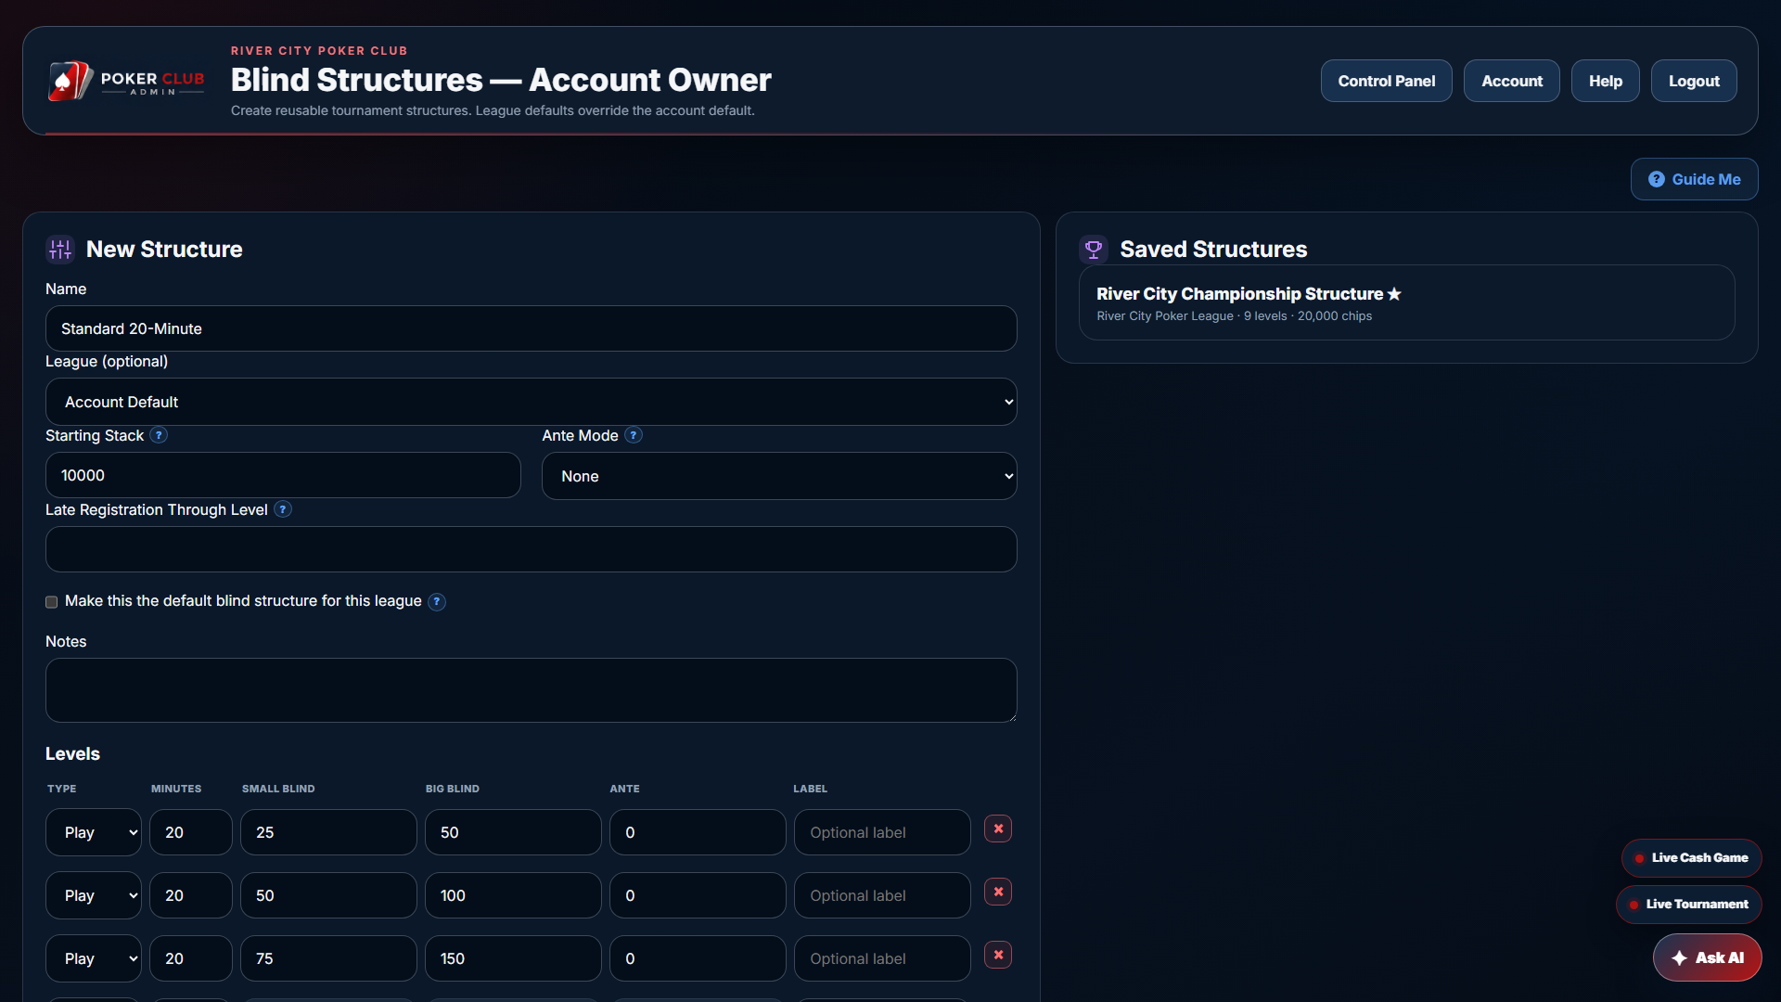
Task: Click the 'RIVER CITY POKER CLUB' header text
Action: click(319, 51)
